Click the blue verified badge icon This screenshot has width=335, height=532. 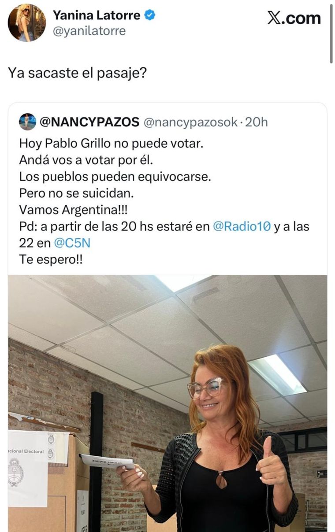[x=150, y=16]
